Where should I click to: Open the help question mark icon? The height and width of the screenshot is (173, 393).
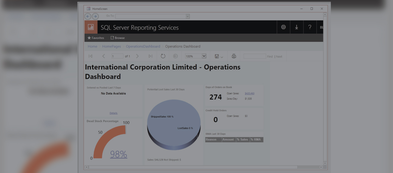click(x=310, y=27)
